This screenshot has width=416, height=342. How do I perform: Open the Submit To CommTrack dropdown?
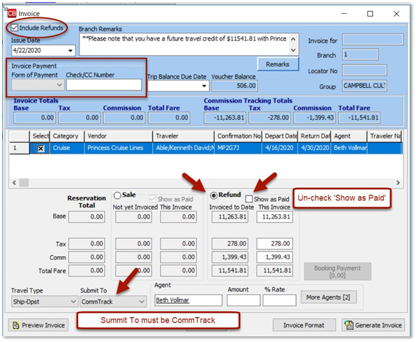pos(113,302)
